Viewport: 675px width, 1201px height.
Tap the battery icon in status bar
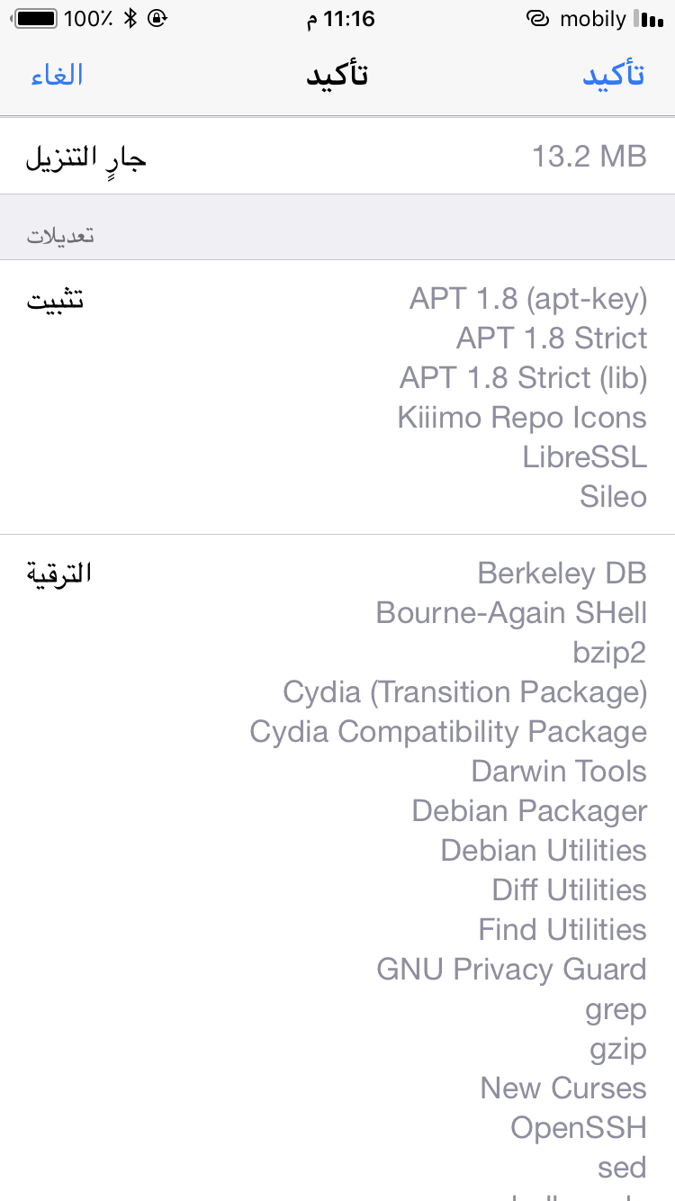pos(36,19)
